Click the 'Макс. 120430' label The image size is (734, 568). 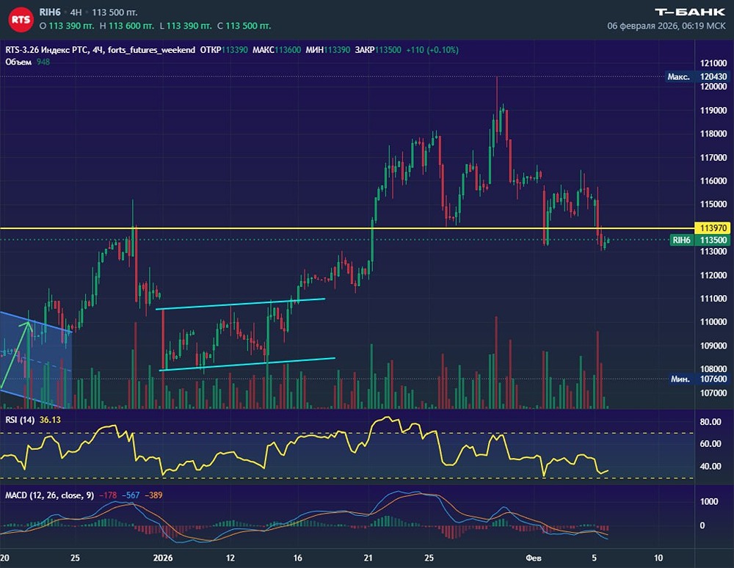[697, 76]
